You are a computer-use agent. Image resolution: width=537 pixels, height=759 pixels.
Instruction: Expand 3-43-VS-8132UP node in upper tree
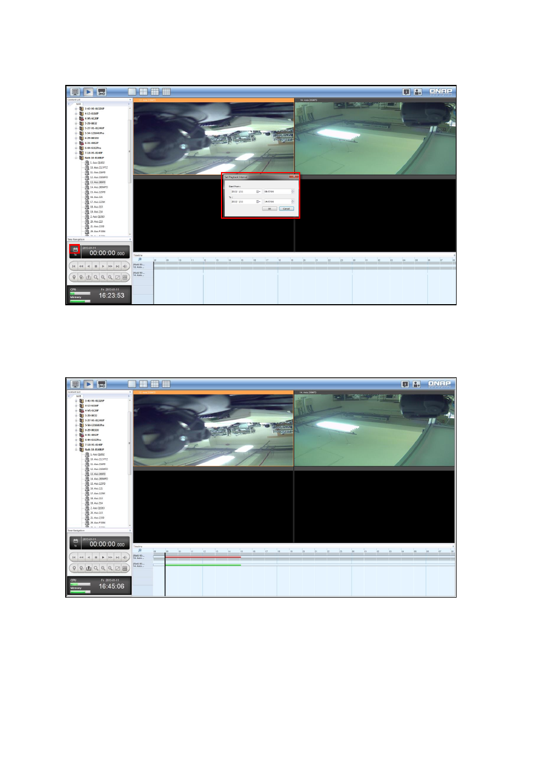point(76,109)
